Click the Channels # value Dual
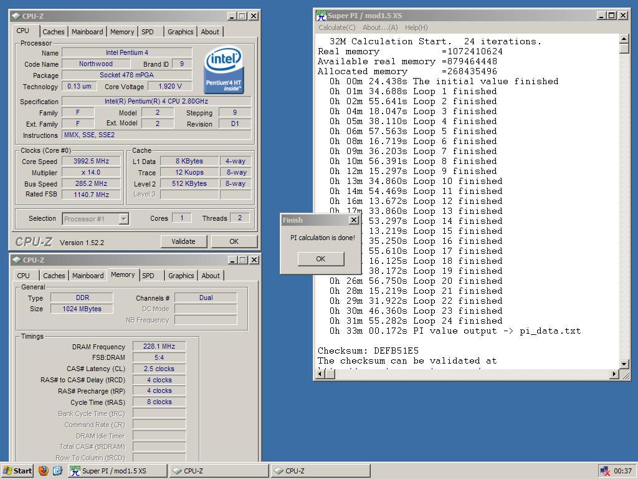This screenshot has width=638, height=479. coord(206,298)
